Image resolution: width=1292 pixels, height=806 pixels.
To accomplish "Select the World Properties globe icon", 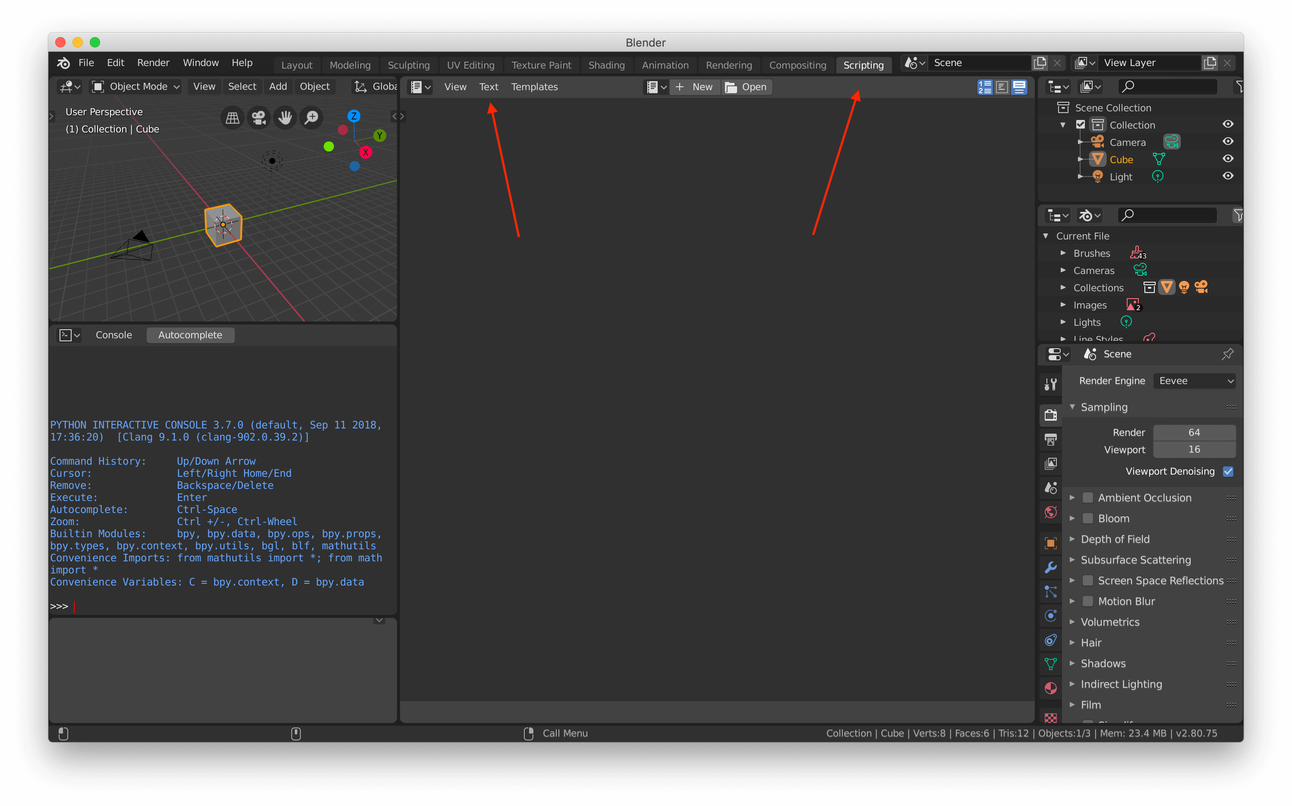I will [x=1050, y=512].
